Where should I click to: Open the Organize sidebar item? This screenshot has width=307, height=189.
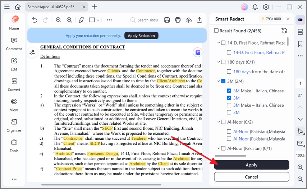[x=14, y=126]
